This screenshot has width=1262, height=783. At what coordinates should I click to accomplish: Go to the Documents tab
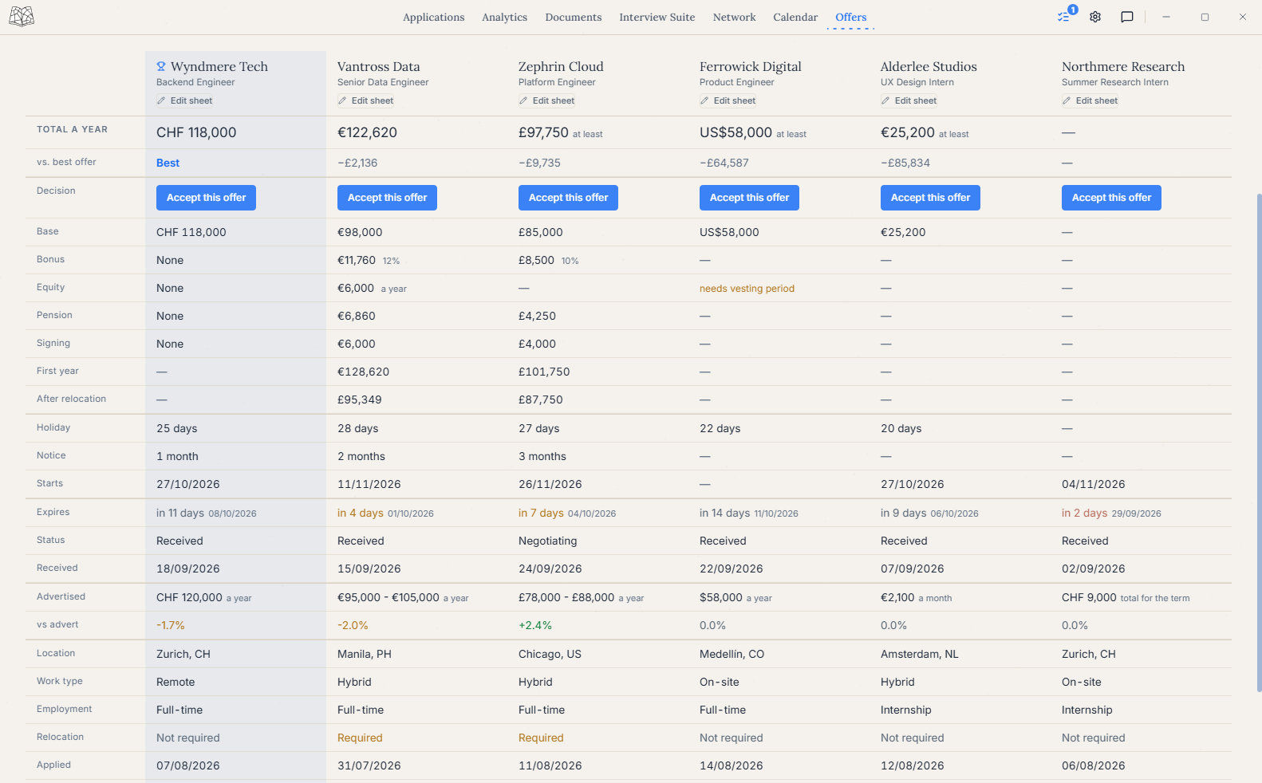coord(574,17)
